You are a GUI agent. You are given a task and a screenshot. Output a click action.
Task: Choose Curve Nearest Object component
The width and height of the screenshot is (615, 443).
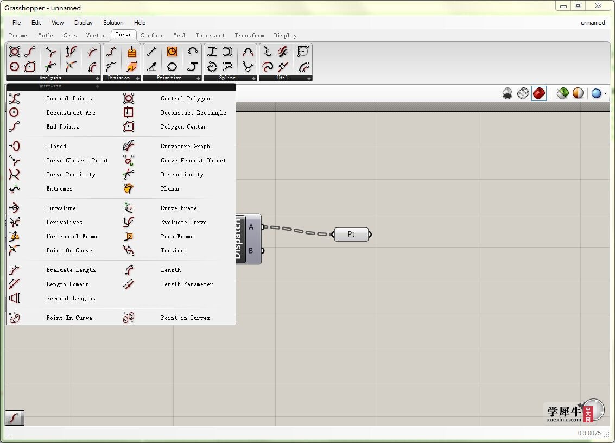179,161
